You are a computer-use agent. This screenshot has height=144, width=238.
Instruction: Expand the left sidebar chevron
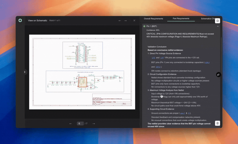tap(25, 72)
